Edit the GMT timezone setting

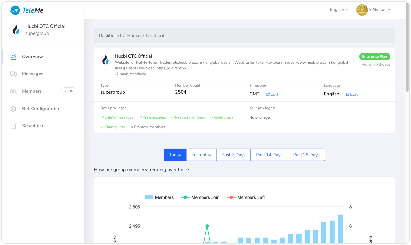tap(272, 94)
